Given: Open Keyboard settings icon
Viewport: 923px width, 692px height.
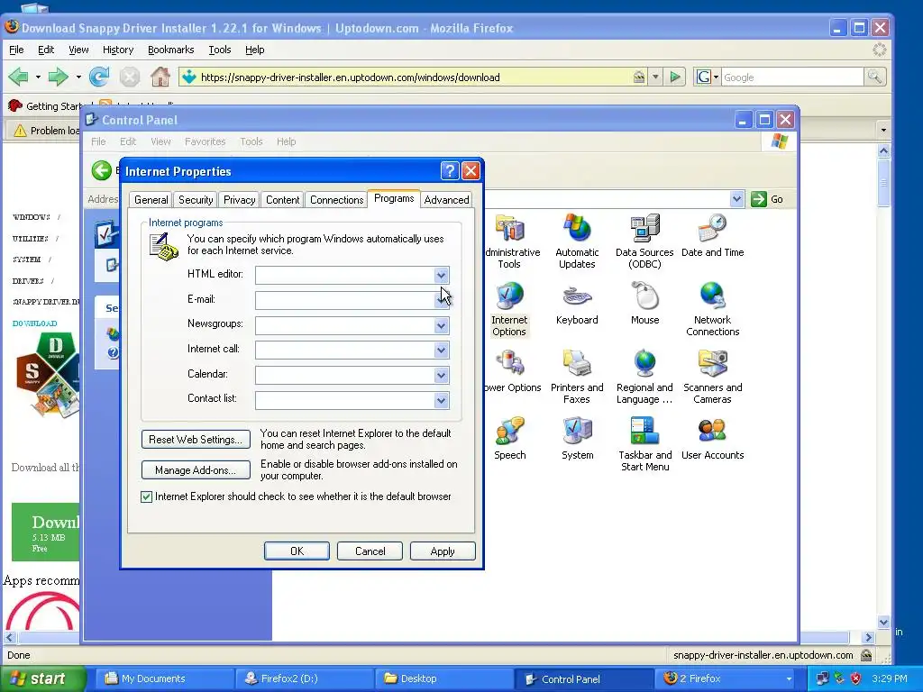Looking at the screenshot, I should pyautogui.click(x=577, y=305).
